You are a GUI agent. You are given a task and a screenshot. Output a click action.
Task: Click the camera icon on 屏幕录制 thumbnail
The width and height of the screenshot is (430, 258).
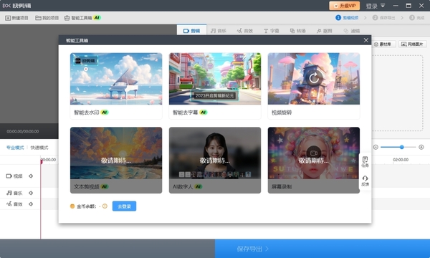314,153
